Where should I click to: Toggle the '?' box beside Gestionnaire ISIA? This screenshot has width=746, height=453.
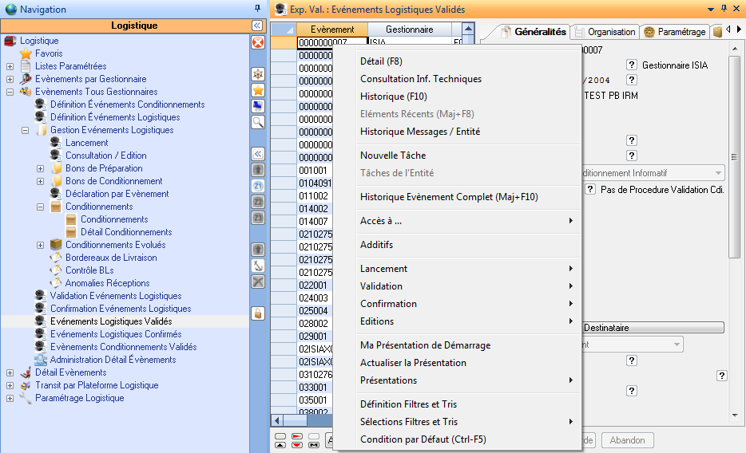631,65
